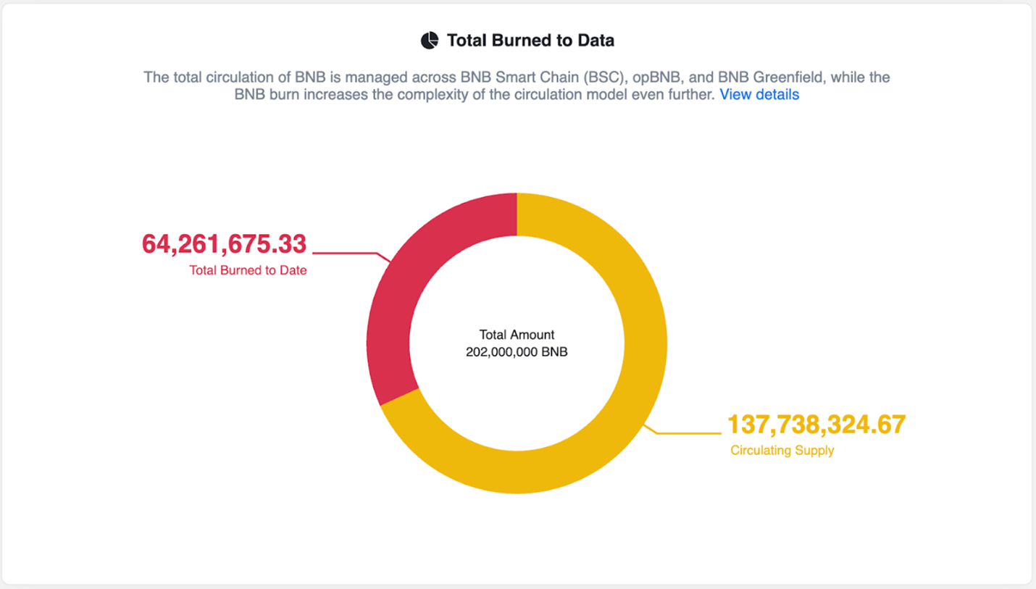The width and height of the screenshot is (1036, 589).
Task: Click the Total Burned to Data heading
Action: [x=530, y=41]
